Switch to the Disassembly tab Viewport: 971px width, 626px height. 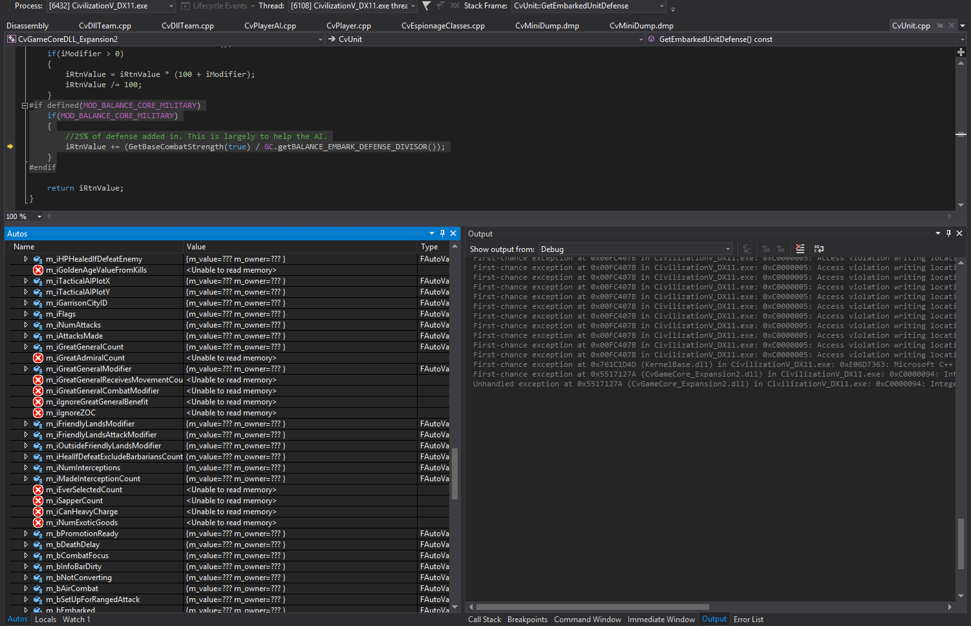tap(28, 26)
